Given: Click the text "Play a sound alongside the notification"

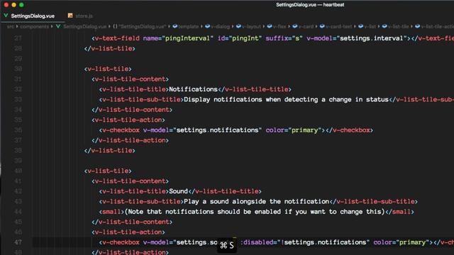Looking at the screenshot, I should [256, 201].
